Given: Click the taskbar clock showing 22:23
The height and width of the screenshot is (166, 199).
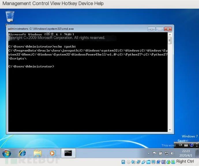Looking at the screenshot, I should (186, 153).
